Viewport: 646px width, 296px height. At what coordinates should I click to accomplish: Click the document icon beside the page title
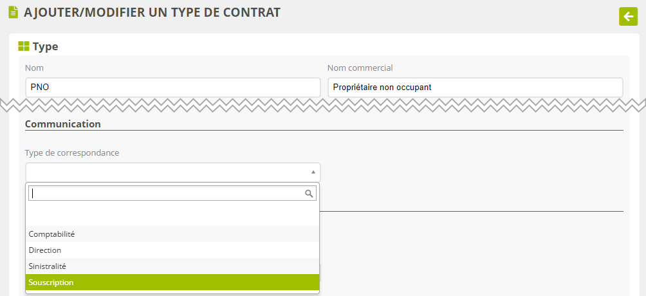coord(13,12)
